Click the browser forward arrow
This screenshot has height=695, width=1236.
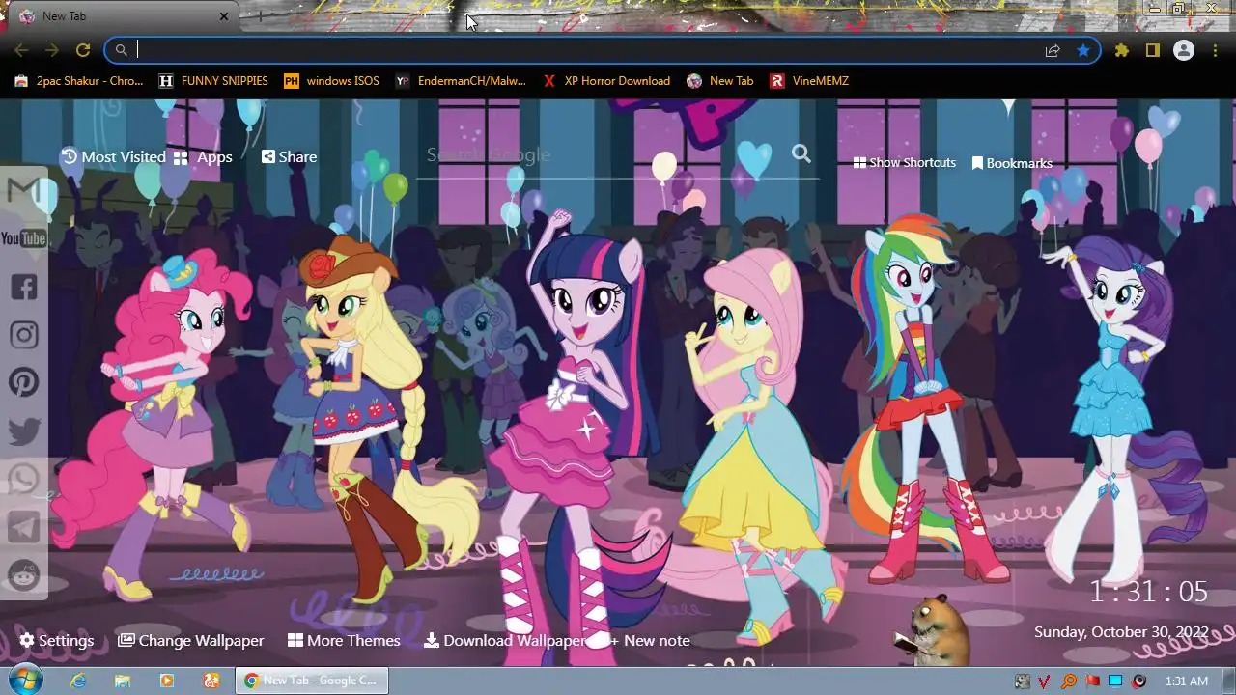click(x=52, y=50)
